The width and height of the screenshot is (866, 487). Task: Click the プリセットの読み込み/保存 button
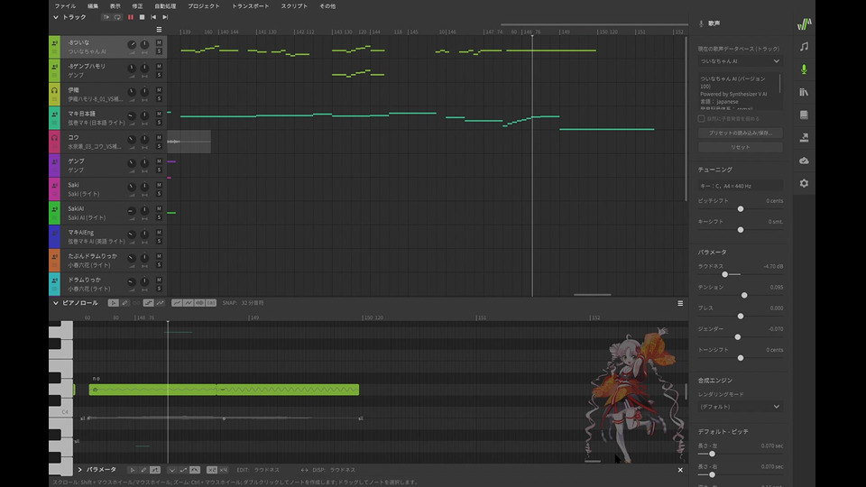(740, 133)
